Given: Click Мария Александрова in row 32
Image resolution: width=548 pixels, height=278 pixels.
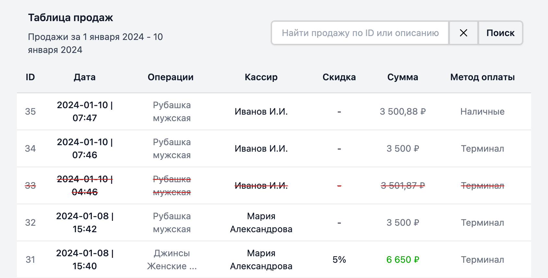Looking at the screenshot, I should coord(261,223).
